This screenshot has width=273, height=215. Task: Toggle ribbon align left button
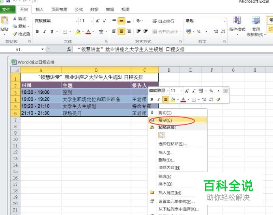114,31
